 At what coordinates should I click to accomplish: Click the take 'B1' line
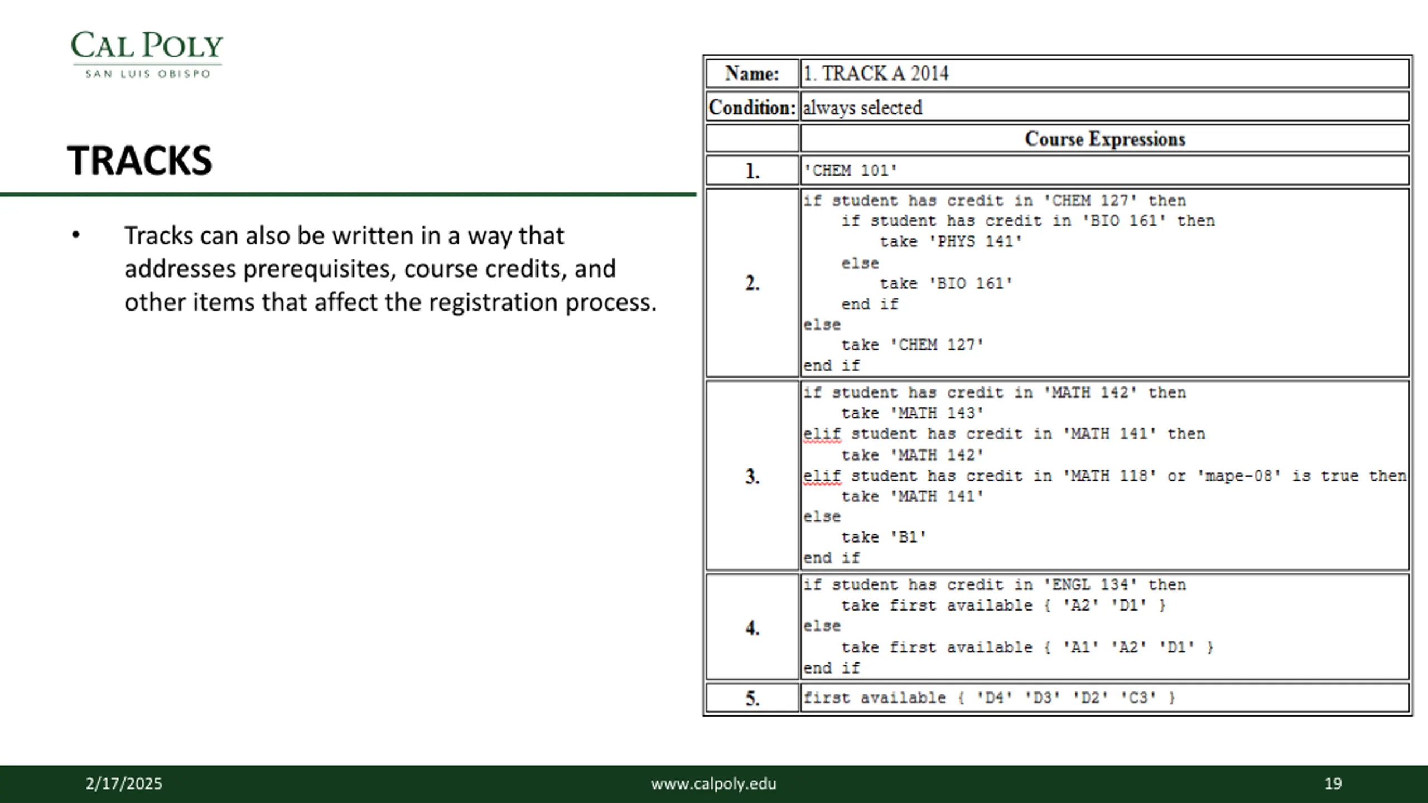884,537
